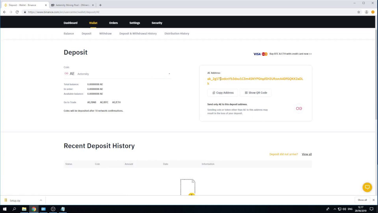Click View all deposit history
Viewport: 378px width, 213px height.
click(x=307, y=154)
